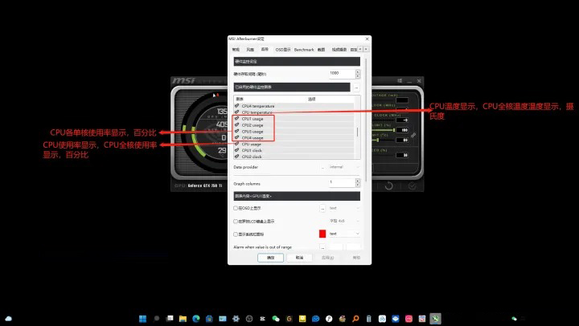Enable the show system tray icon checkbox
579x326 pixels.
coord(236,234)
